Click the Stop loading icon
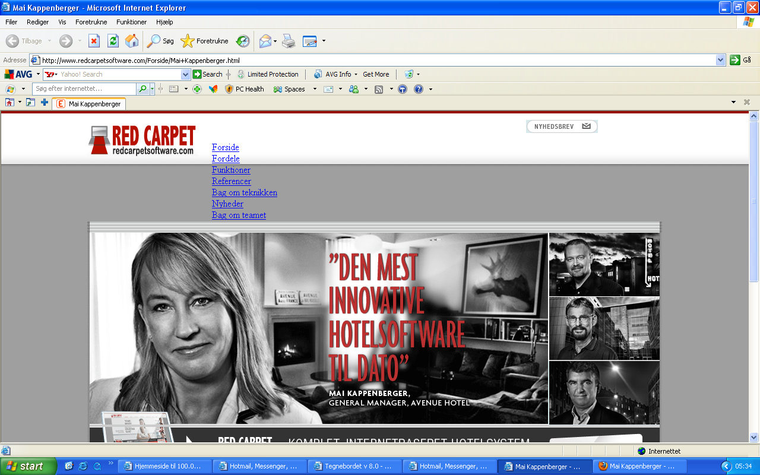Viewport: 760px width, 475px height. 94,41
